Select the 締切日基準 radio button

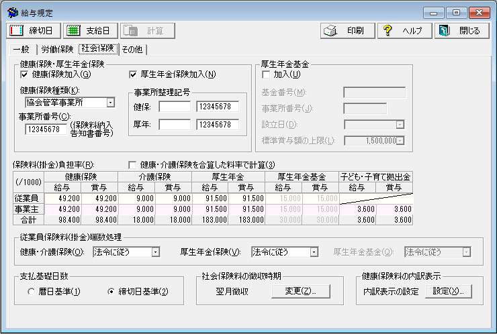click(x=111, y=292)
